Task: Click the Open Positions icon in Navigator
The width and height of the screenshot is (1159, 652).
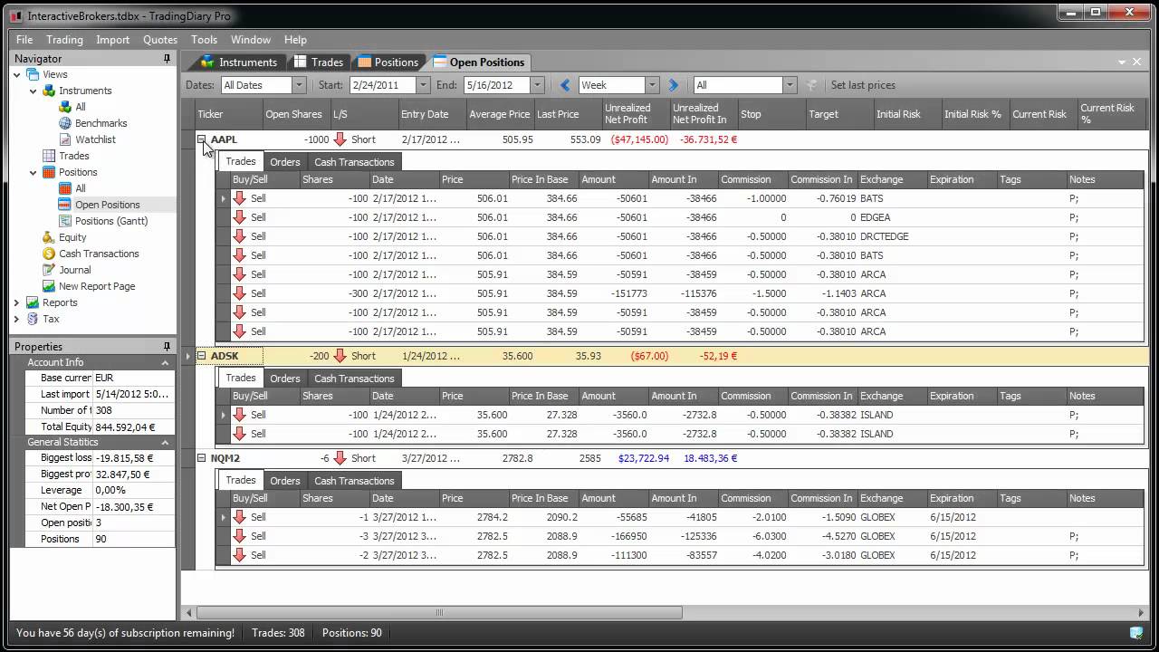Action: [x=65, y=205]
